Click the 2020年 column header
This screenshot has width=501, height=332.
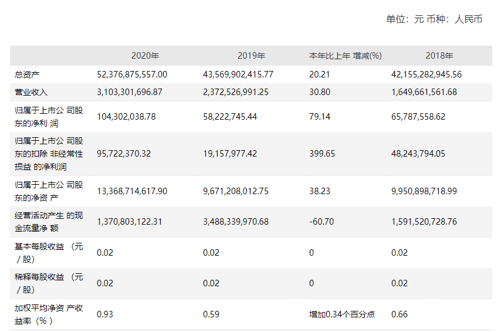[x=145, y=56]
